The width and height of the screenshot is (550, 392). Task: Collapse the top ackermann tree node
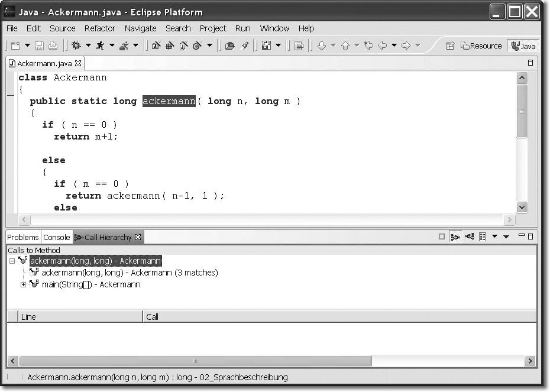(x=12, y=261)
